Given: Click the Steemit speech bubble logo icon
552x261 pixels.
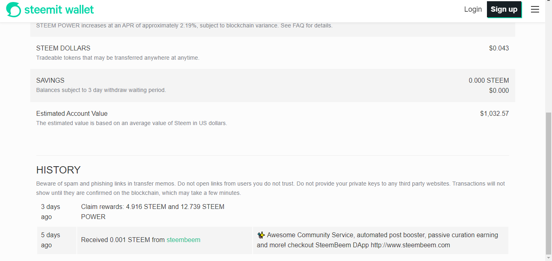Looking at the screenshot, I should pyautogui.click(x=13, y=9).
